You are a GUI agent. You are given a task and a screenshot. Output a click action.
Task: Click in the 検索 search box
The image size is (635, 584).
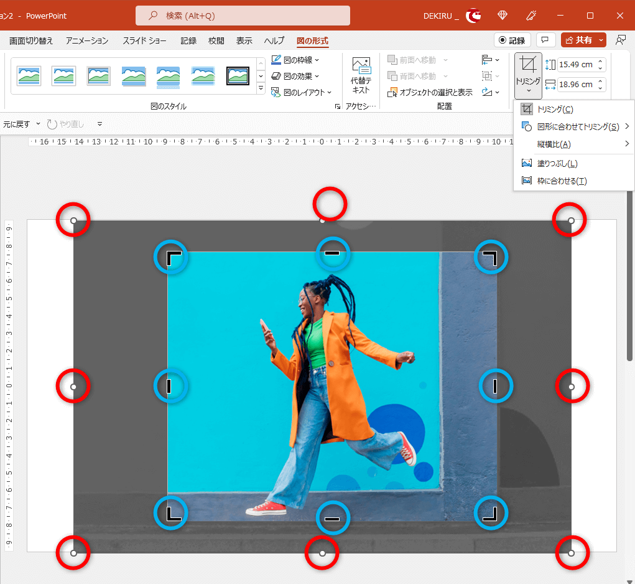click(243, 16)
